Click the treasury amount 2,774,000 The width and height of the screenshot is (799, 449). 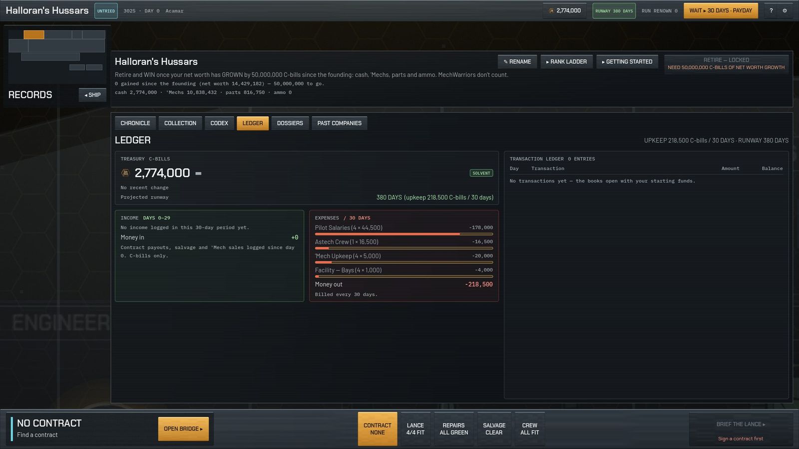162,173
